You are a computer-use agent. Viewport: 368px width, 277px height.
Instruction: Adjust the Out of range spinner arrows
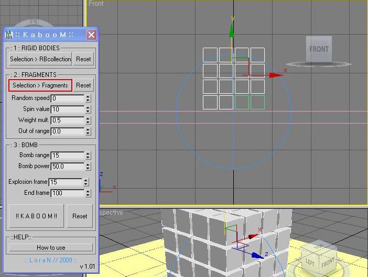click(x=88, y=131)
